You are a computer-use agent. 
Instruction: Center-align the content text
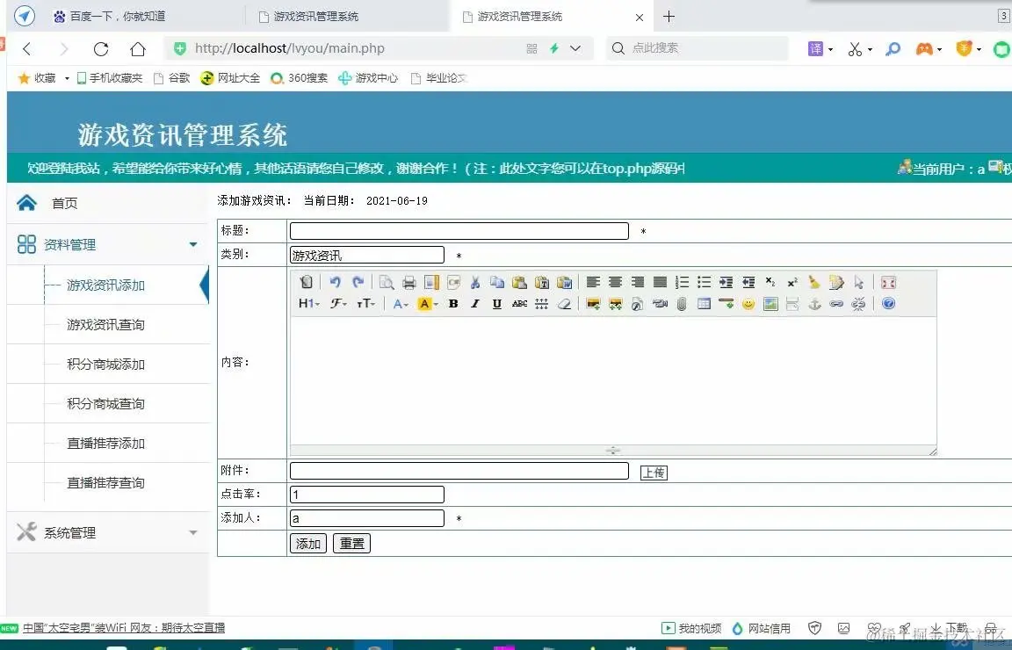point(615,282)
